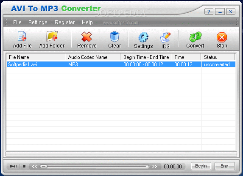This screenshot has width=243, height=176.
Task: Click the MP3 codec cell
Action: click(x=93, y=64)
